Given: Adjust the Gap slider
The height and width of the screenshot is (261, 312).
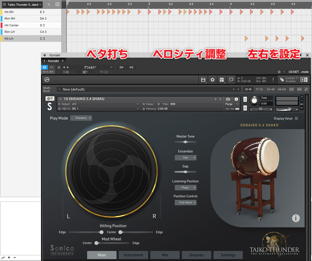Looking at the screenshot, I should (x=185, y=172).
